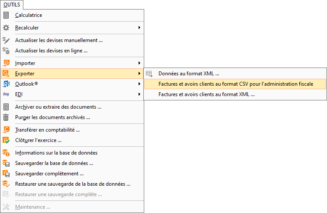Click the database information icon
This screenshot has height=213, width=327.
(6, 153)
